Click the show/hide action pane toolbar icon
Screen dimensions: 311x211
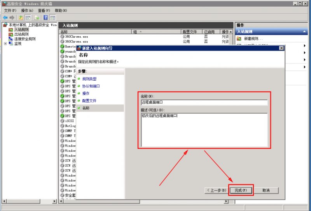click(52, 18)
